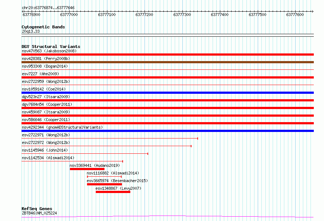Open variant esv3665974 (Besenbacher2015) label

click(117, 181)
